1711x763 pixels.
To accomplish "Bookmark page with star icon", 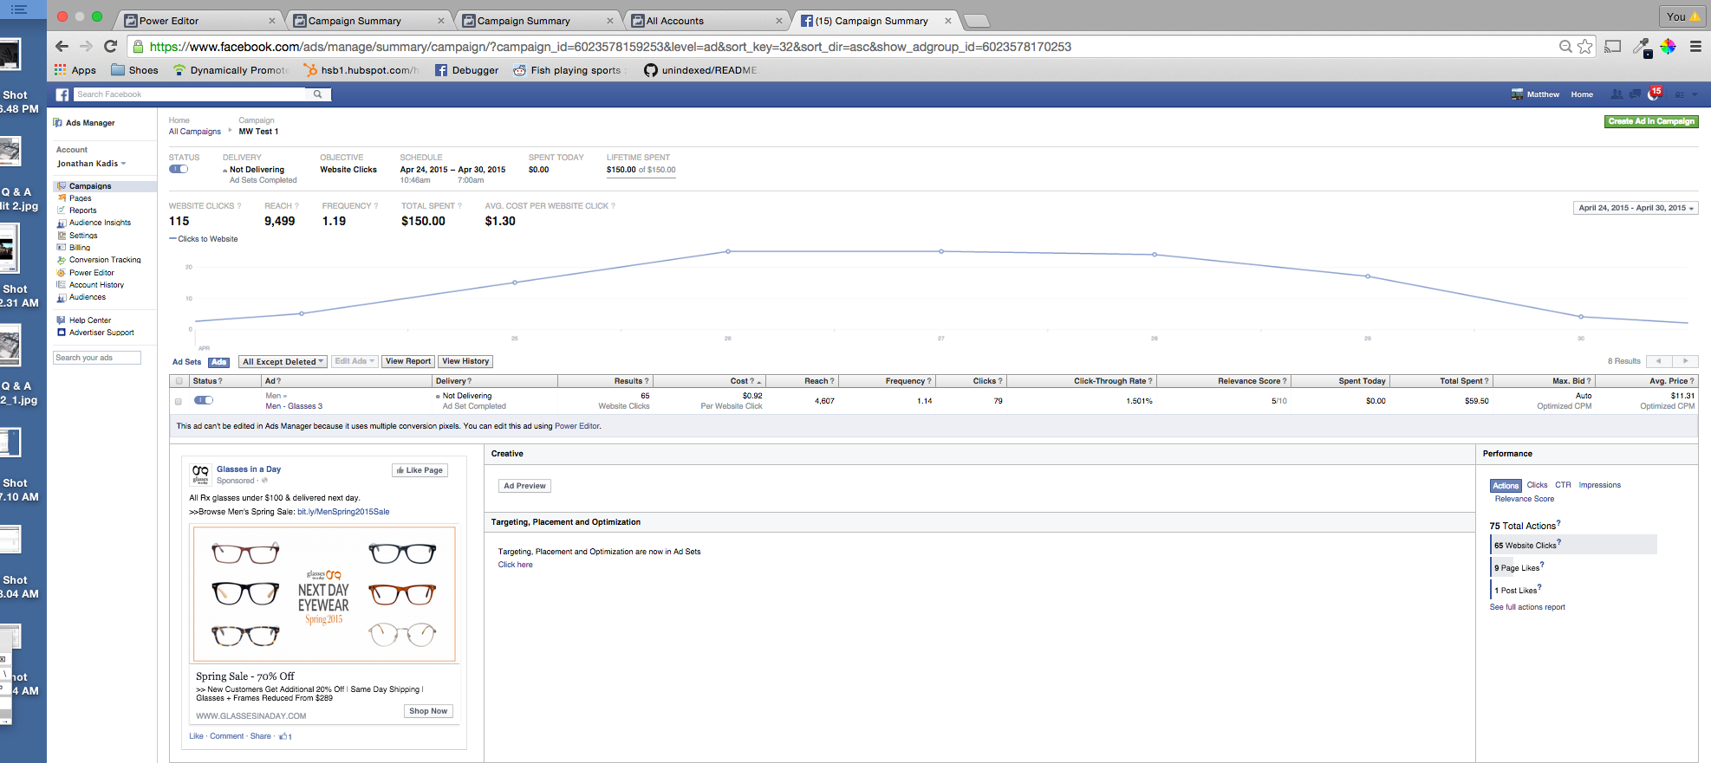I will pos(1585,47).
